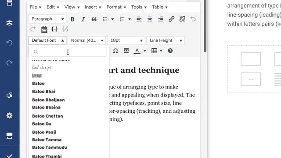Click the editor panel scrollbar
Viewport: 281px width, 158px height.
(x=205, y=26)
